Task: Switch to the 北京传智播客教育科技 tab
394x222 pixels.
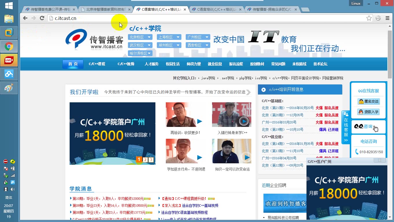Action: 106,10
